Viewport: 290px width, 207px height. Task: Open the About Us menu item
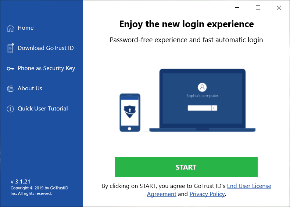(30, 88)
